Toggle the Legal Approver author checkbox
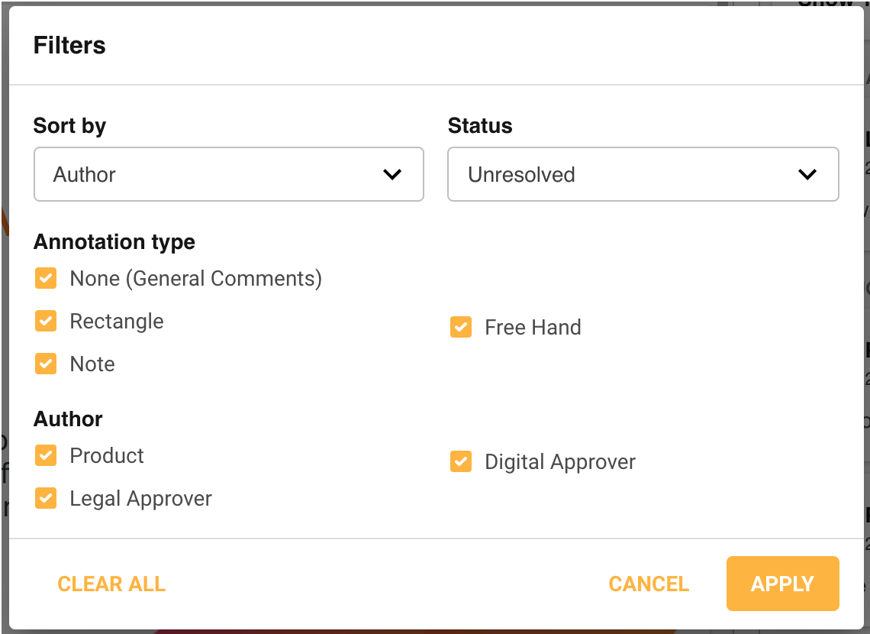This screenshot has height=634, width=870. coord(46,498)
